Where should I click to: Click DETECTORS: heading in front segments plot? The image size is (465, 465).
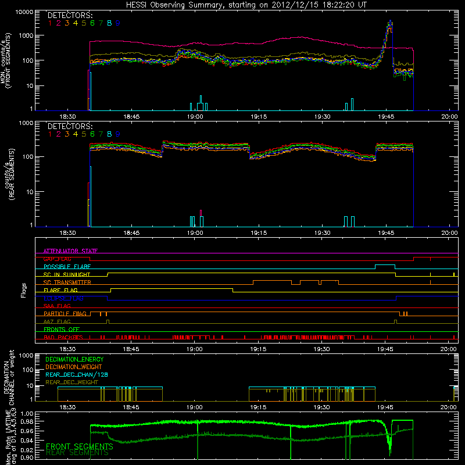tap(70, 15)
